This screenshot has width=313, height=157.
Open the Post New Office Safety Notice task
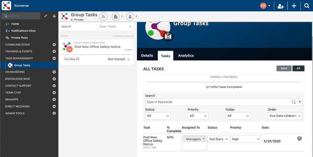tap(97, 47)
